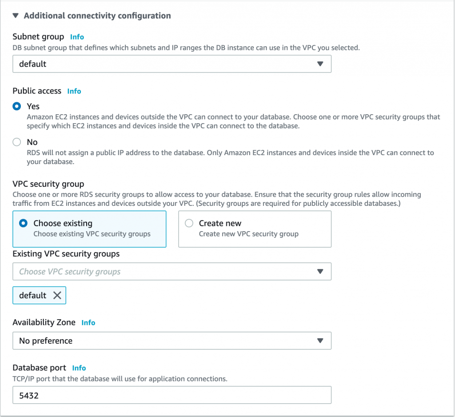Select the Create new radio button
Screen dimensions: 455x417
tap(189, 223)
